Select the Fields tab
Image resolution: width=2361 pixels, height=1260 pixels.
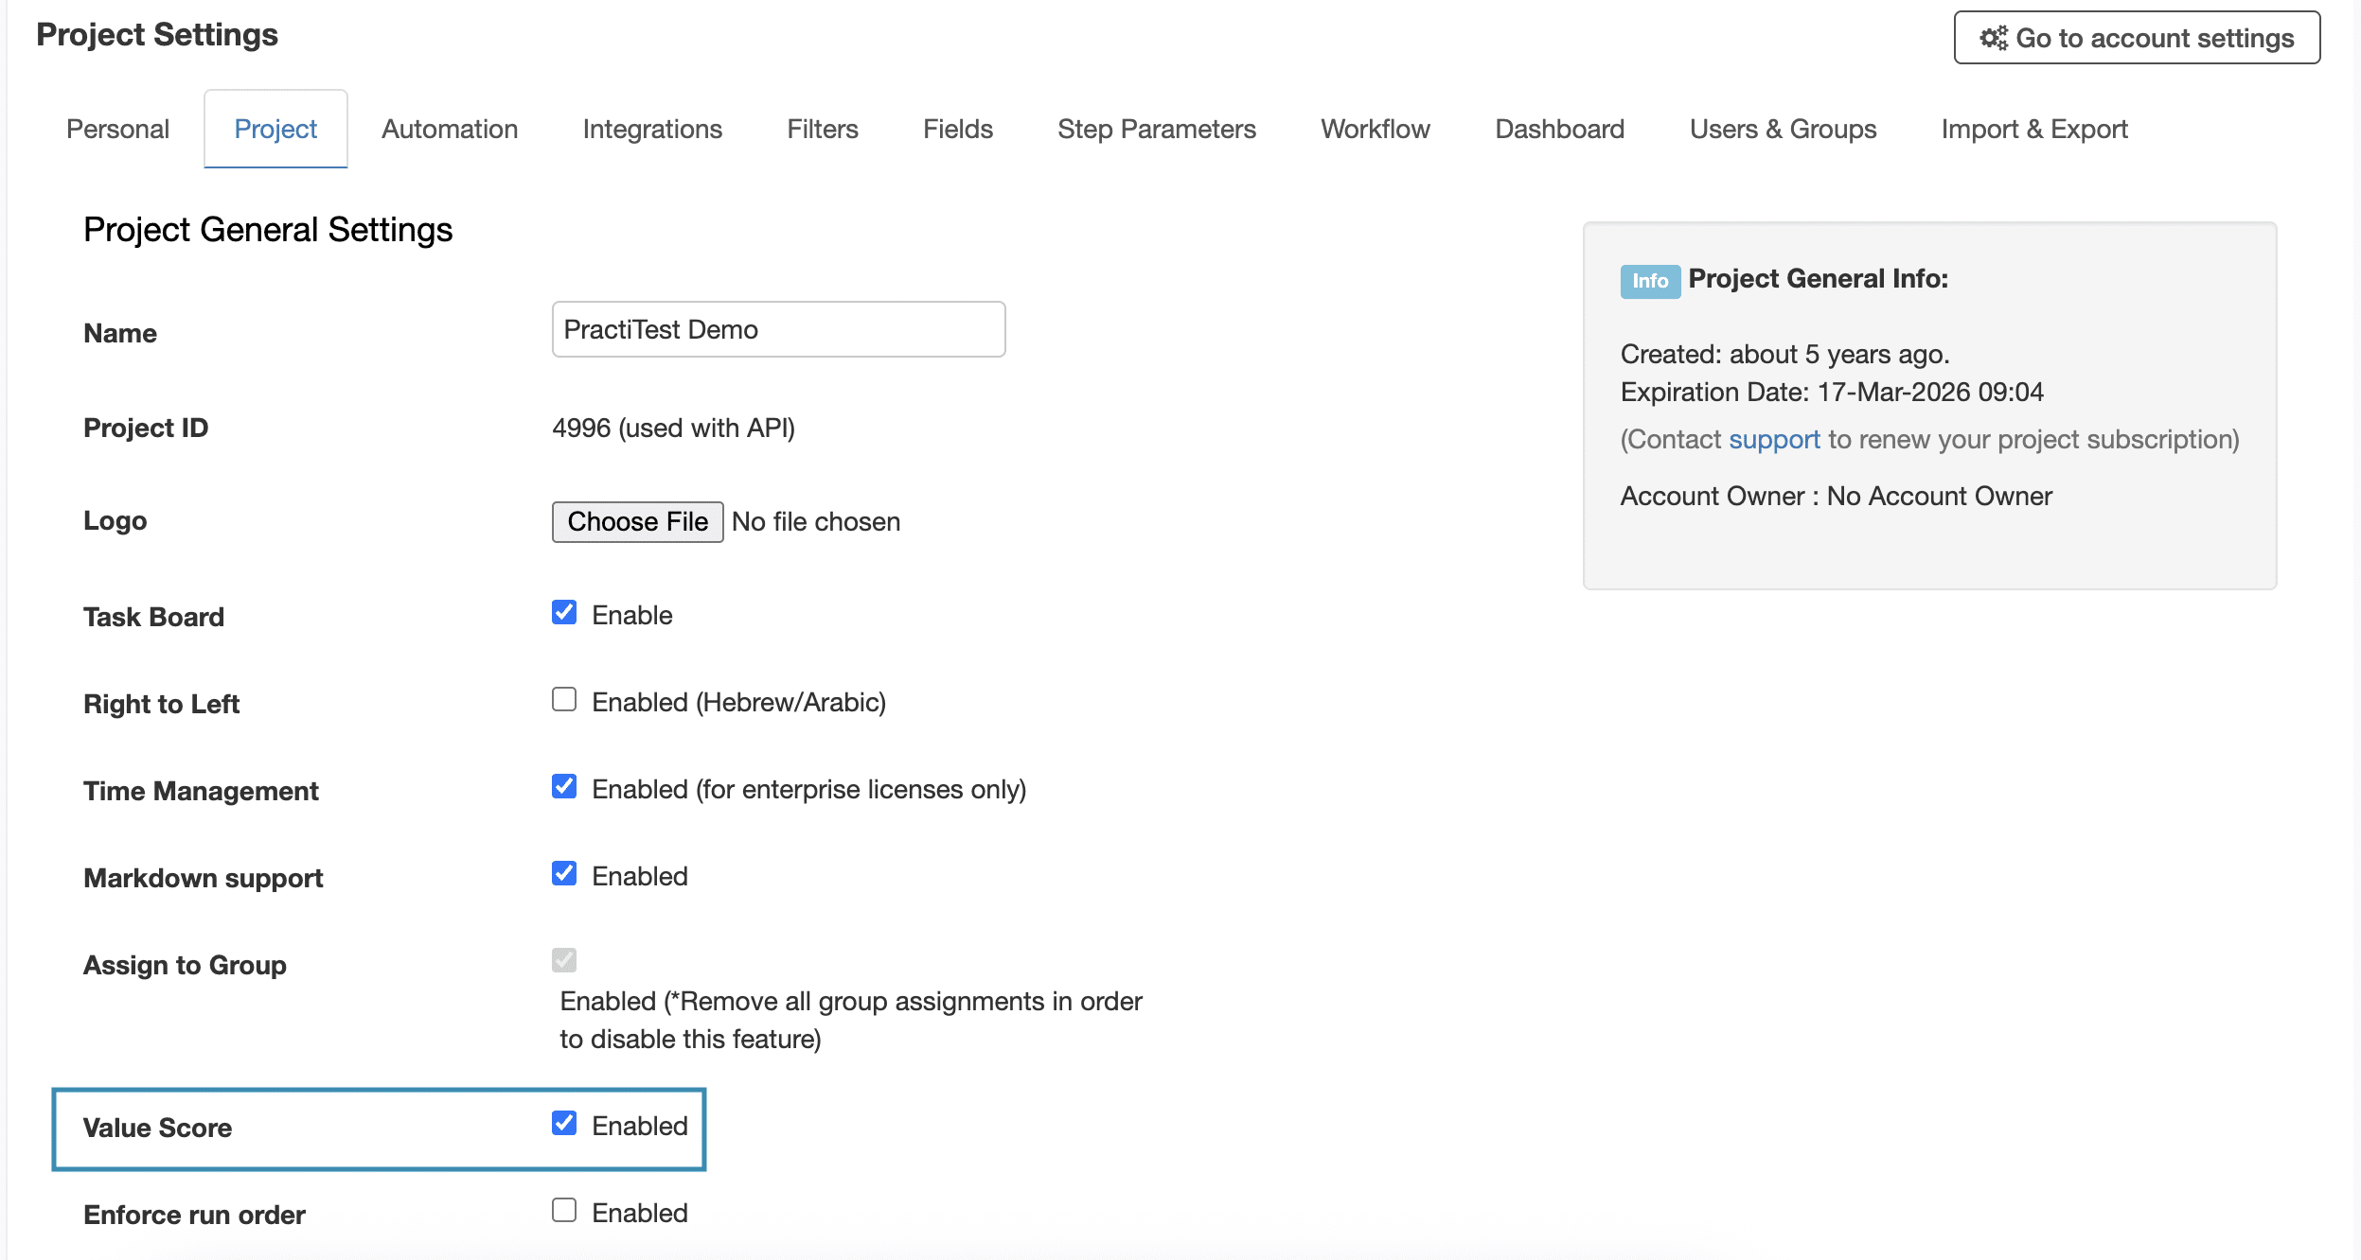[x=958, y=129]
